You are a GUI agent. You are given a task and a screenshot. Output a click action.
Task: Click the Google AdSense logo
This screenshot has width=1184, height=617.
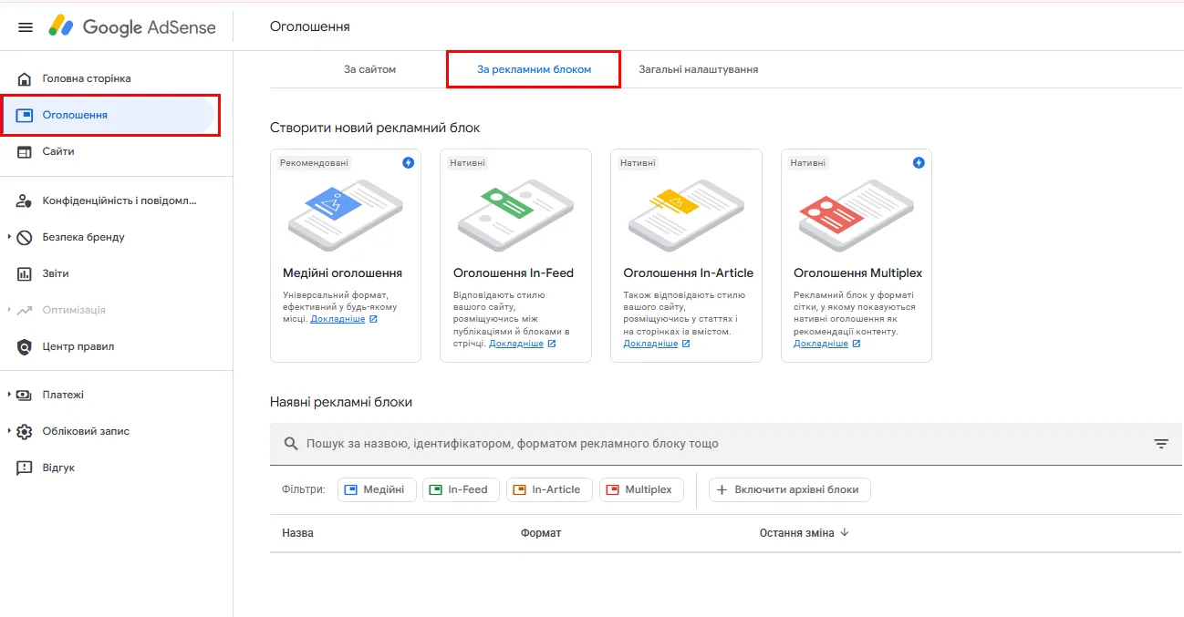point(132,27)
